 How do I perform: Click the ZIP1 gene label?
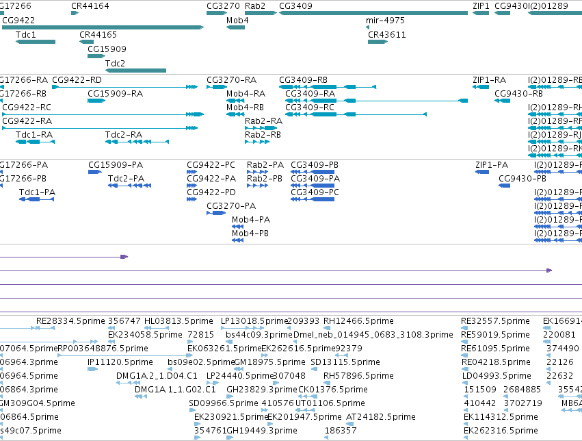tap(481, 6)
